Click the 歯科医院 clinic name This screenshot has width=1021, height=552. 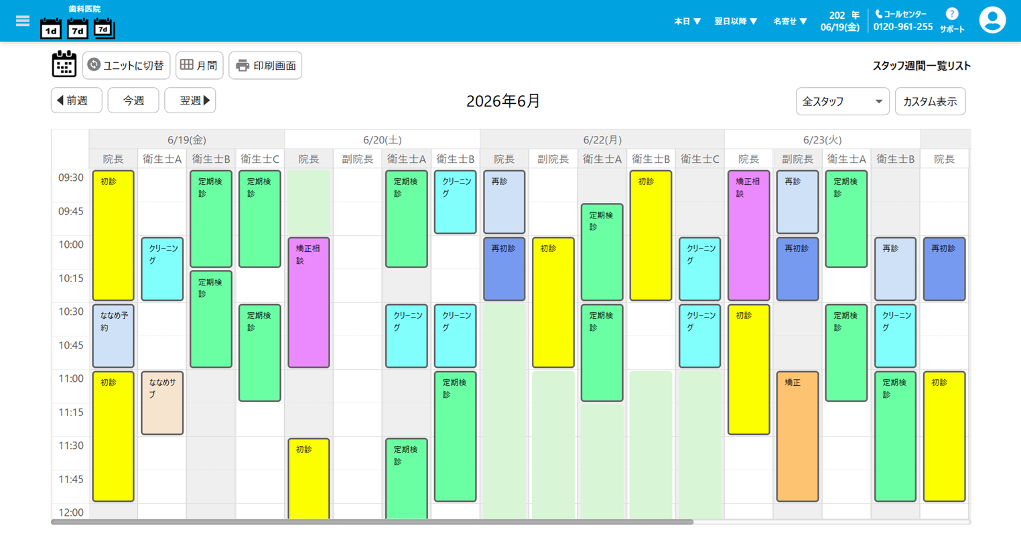[x=84, y=9]
